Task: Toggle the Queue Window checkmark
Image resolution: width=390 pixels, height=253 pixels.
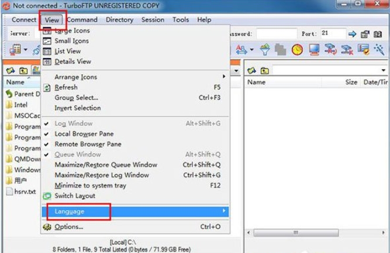Action: [47, 155]
